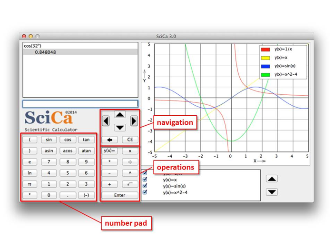Click the green y(x)=x^2-4 legend swatch
333x250 pixels.
coord(265,75)
